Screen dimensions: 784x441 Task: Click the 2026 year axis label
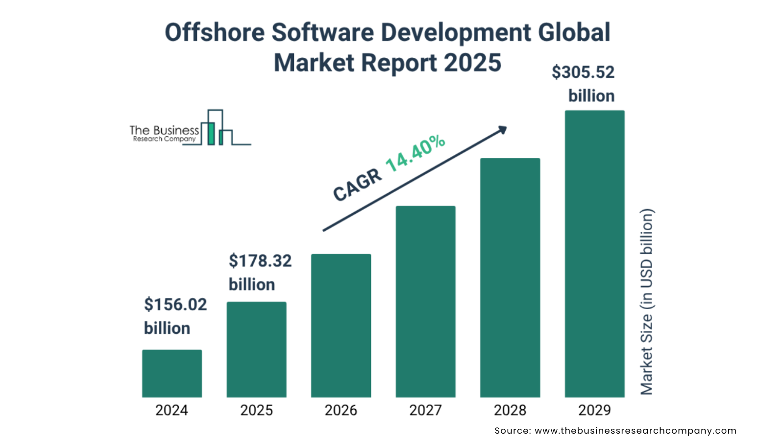coord(341,410)
